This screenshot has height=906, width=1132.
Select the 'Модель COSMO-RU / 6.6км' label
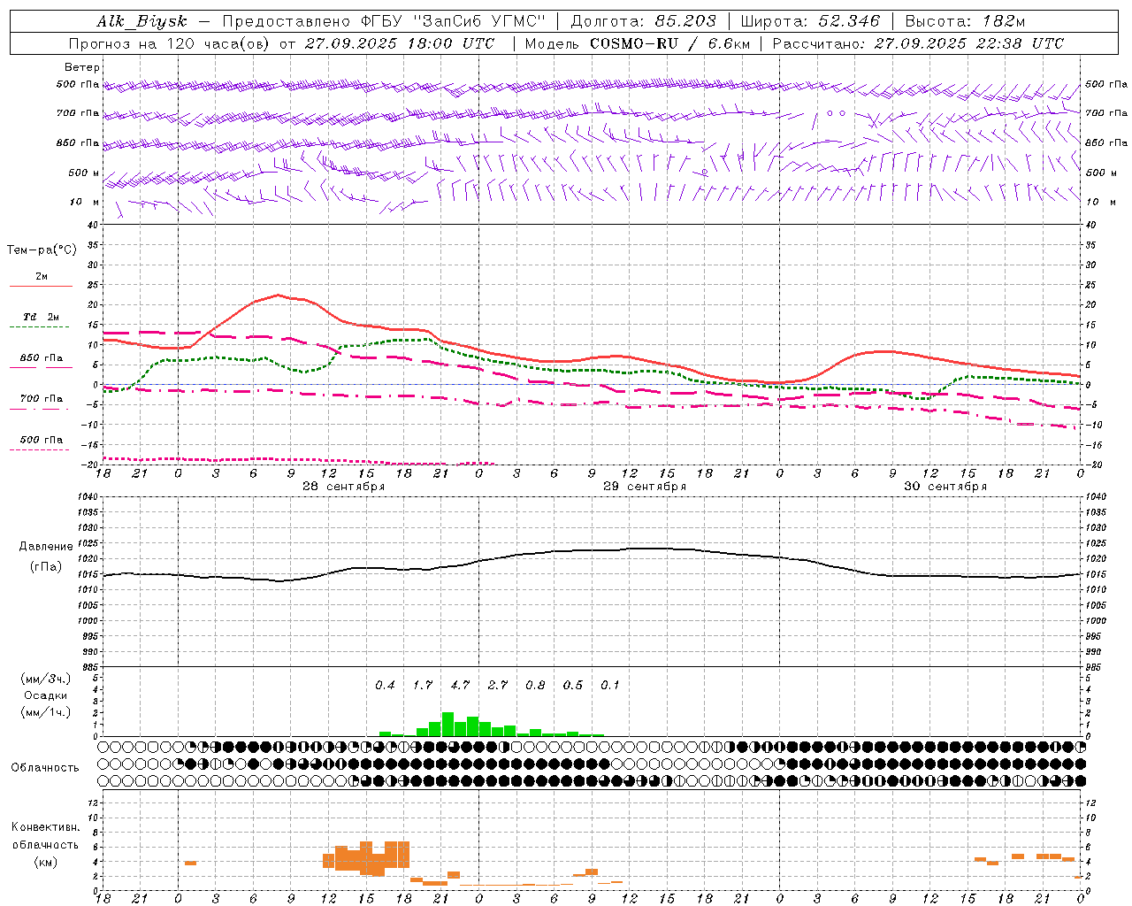click(x=637, y=43)
